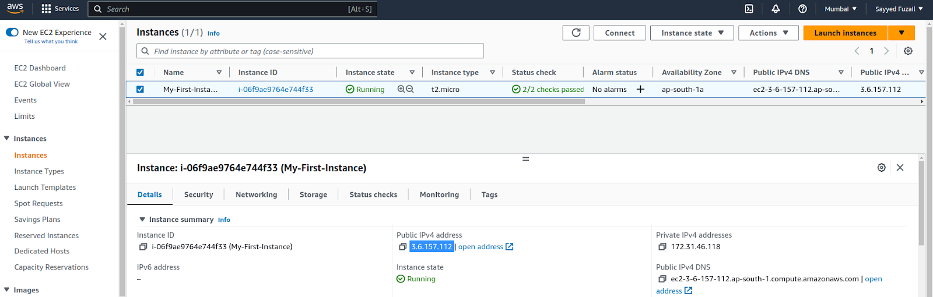This screenshot has width=933, height=297.
Task: Open Launch instances split arrow
Action: 902,33
